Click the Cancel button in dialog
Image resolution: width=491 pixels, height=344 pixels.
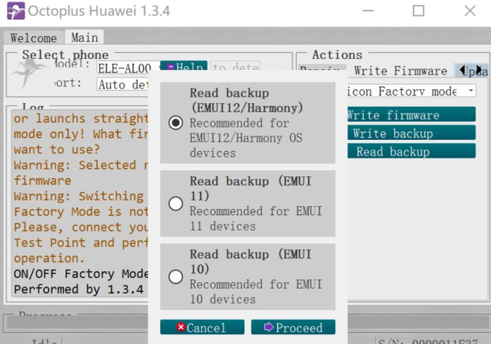click(202, 327)
